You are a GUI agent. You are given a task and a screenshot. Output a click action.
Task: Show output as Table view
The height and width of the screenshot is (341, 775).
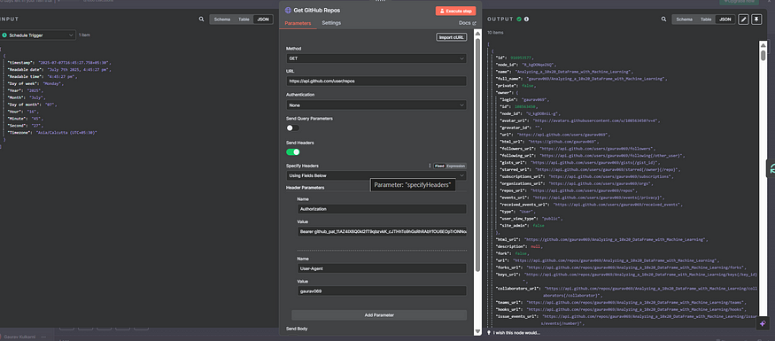(x=706, y=19)
